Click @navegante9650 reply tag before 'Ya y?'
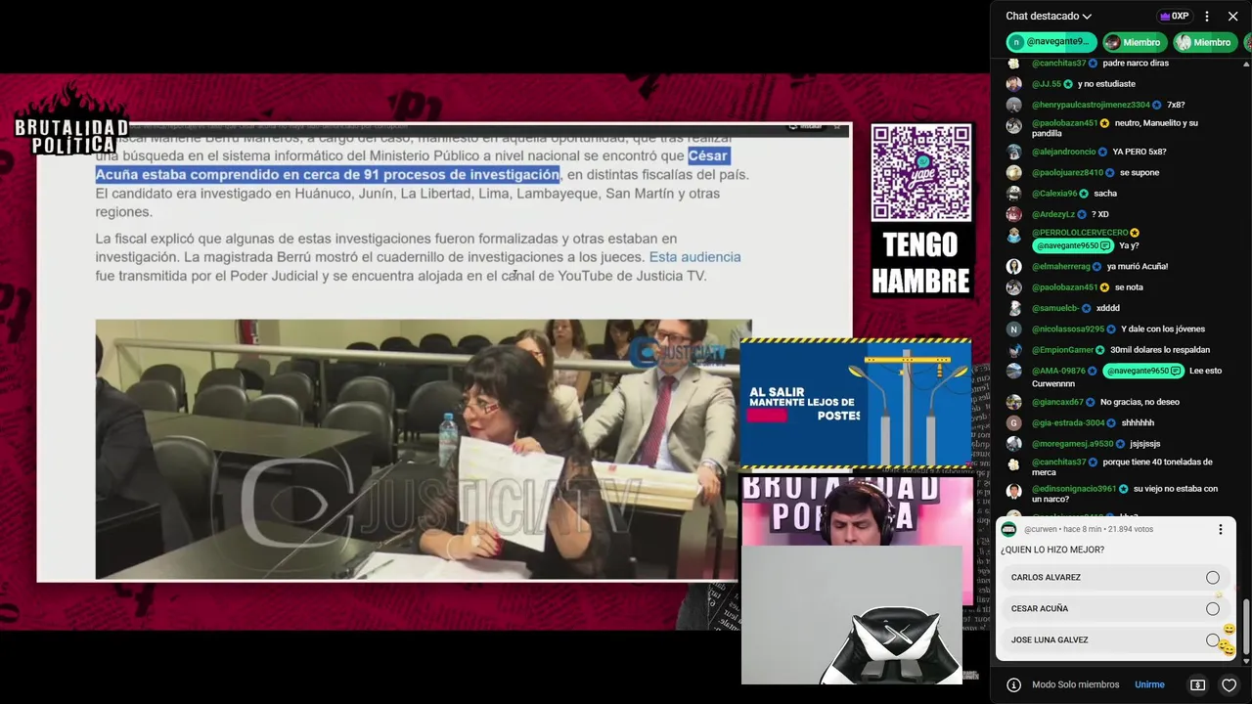1252x704 pixels. [x=1072, y=245]
